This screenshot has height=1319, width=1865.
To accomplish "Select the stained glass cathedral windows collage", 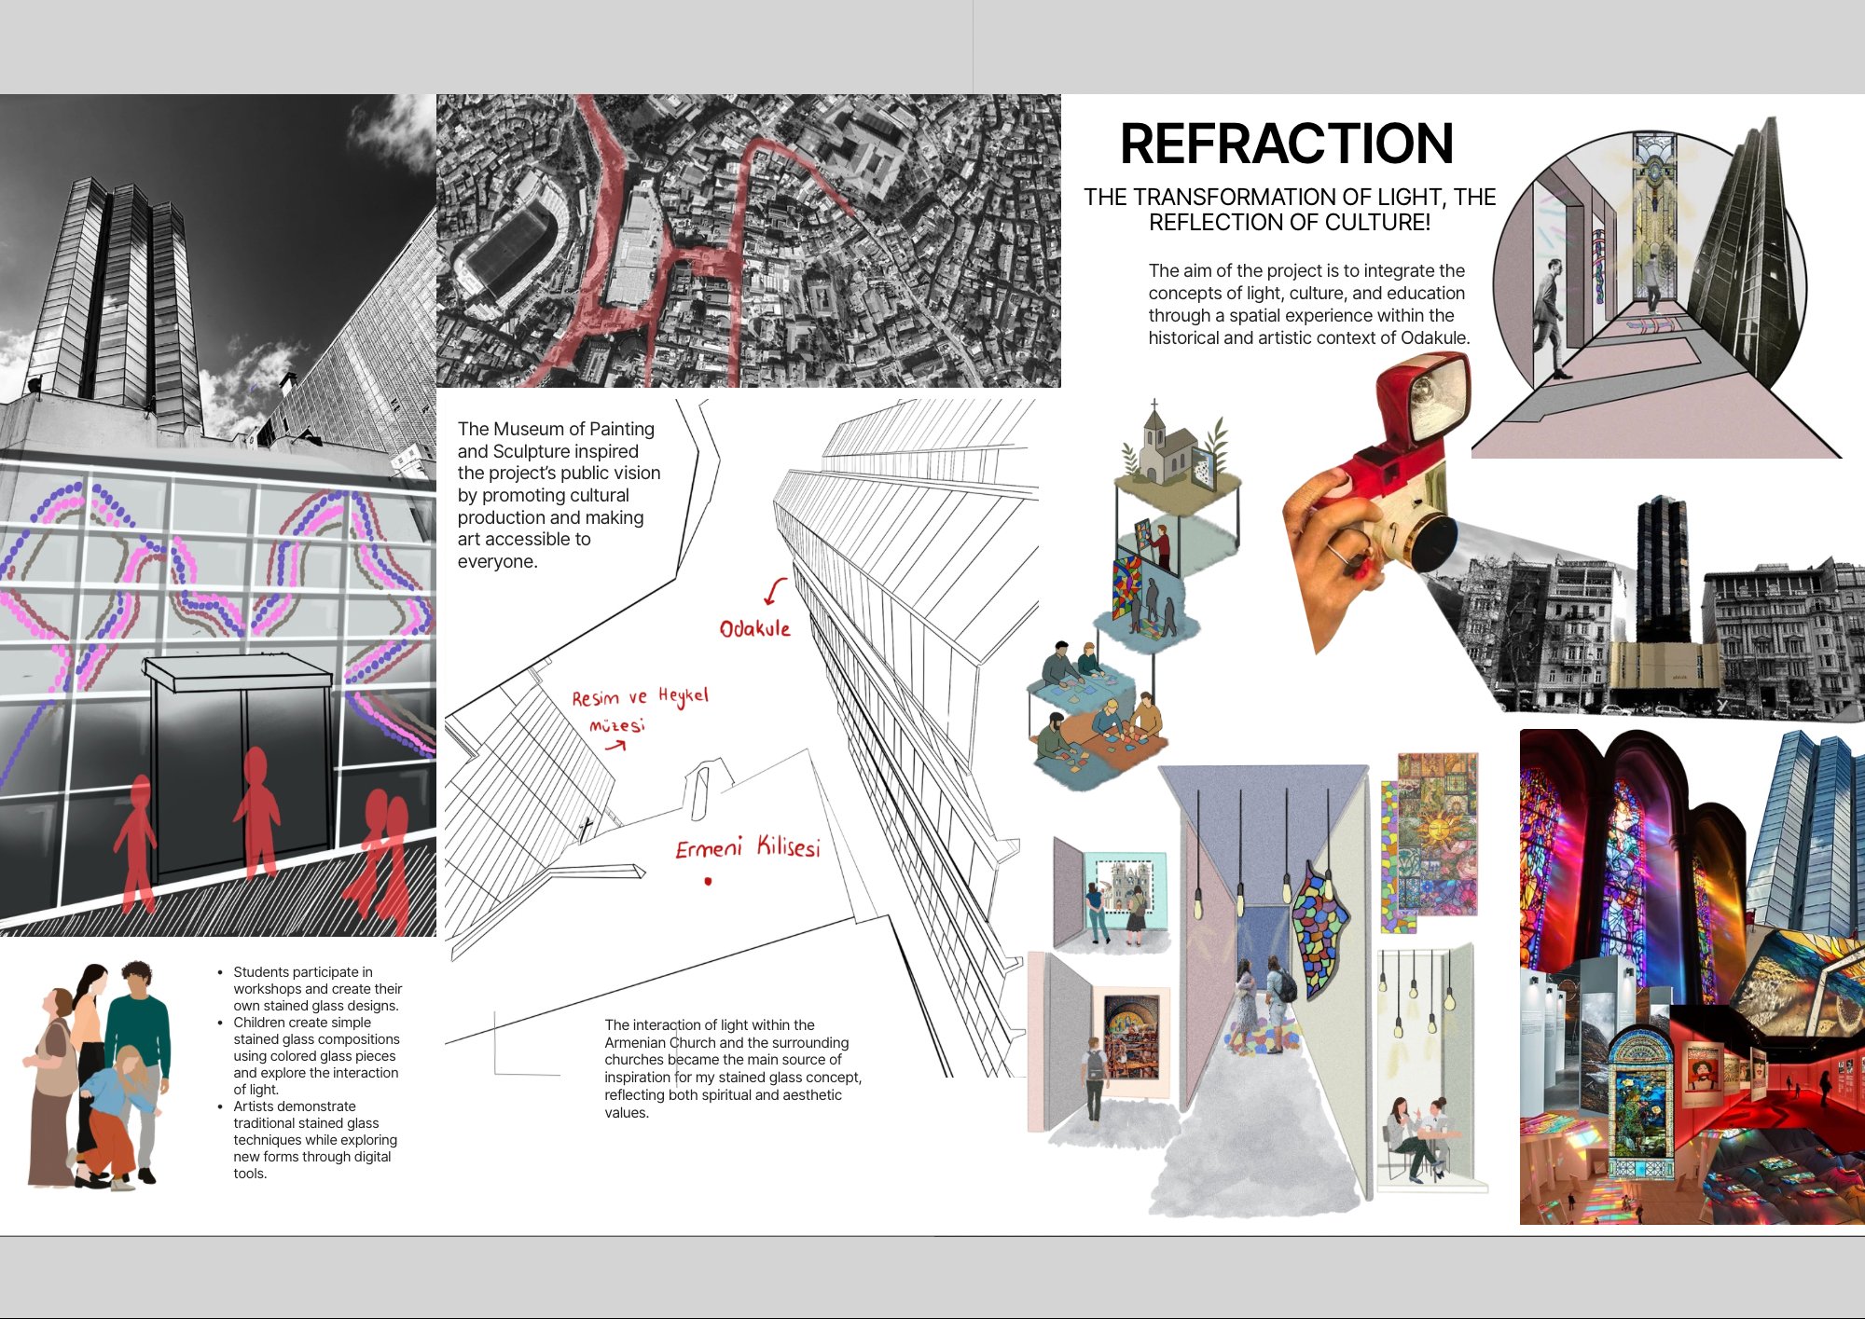I will pos(1691,977).
